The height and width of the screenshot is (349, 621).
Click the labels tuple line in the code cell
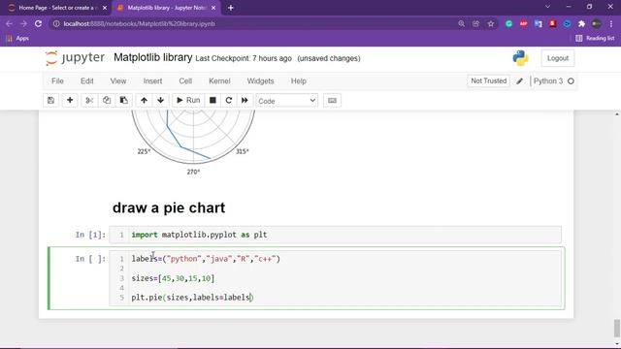pyautogui.click(x=206, y=259)
